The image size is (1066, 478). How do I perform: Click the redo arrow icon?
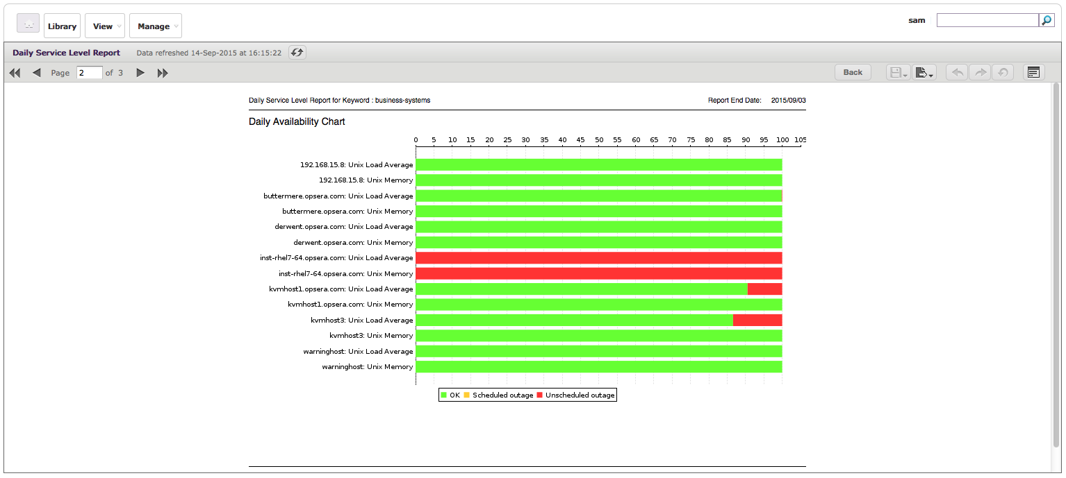tap(980, 72)
